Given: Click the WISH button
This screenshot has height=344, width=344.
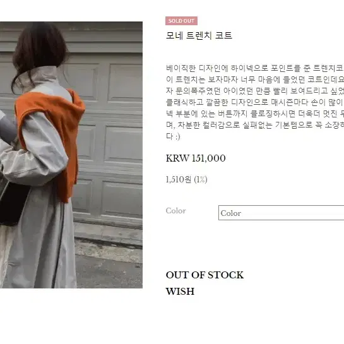Looking at the screenshot, I should pos(180,292).
